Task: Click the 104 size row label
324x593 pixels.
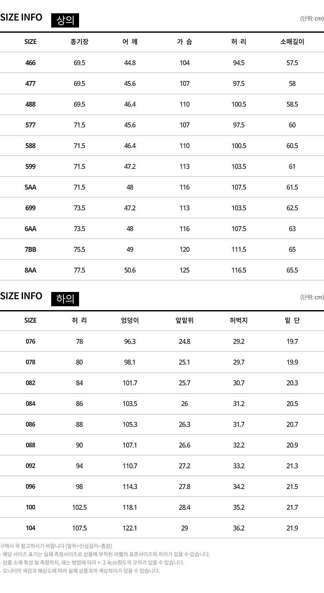Action: tap(30, 528)
